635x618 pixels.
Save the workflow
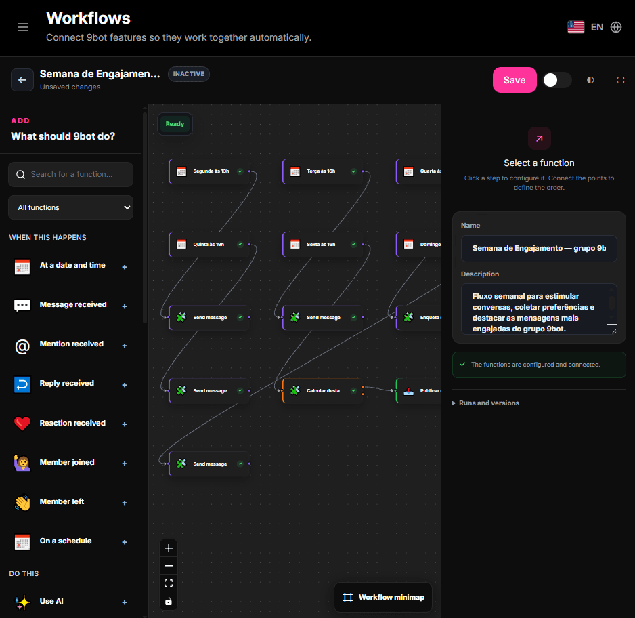click(514, 80)
